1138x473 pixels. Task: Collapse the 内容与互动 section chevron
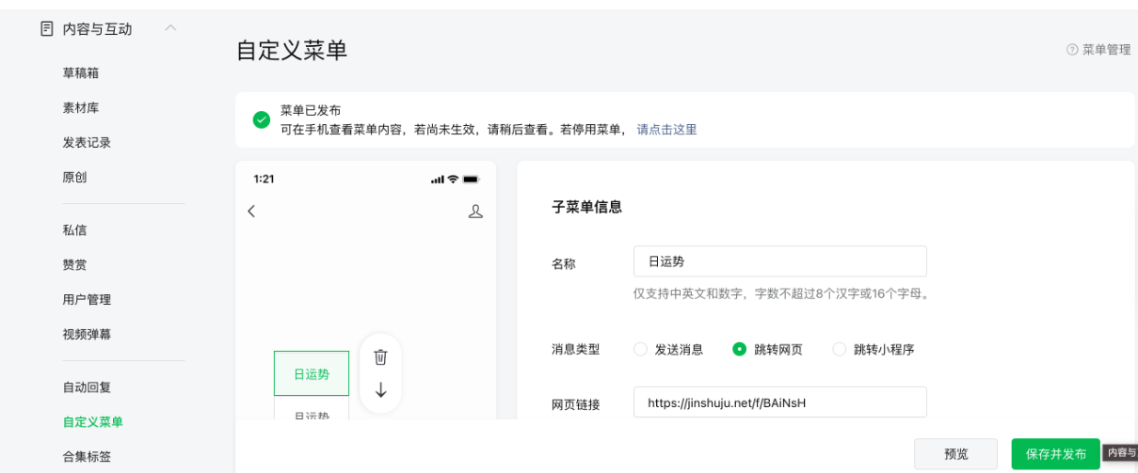point(170,28)
